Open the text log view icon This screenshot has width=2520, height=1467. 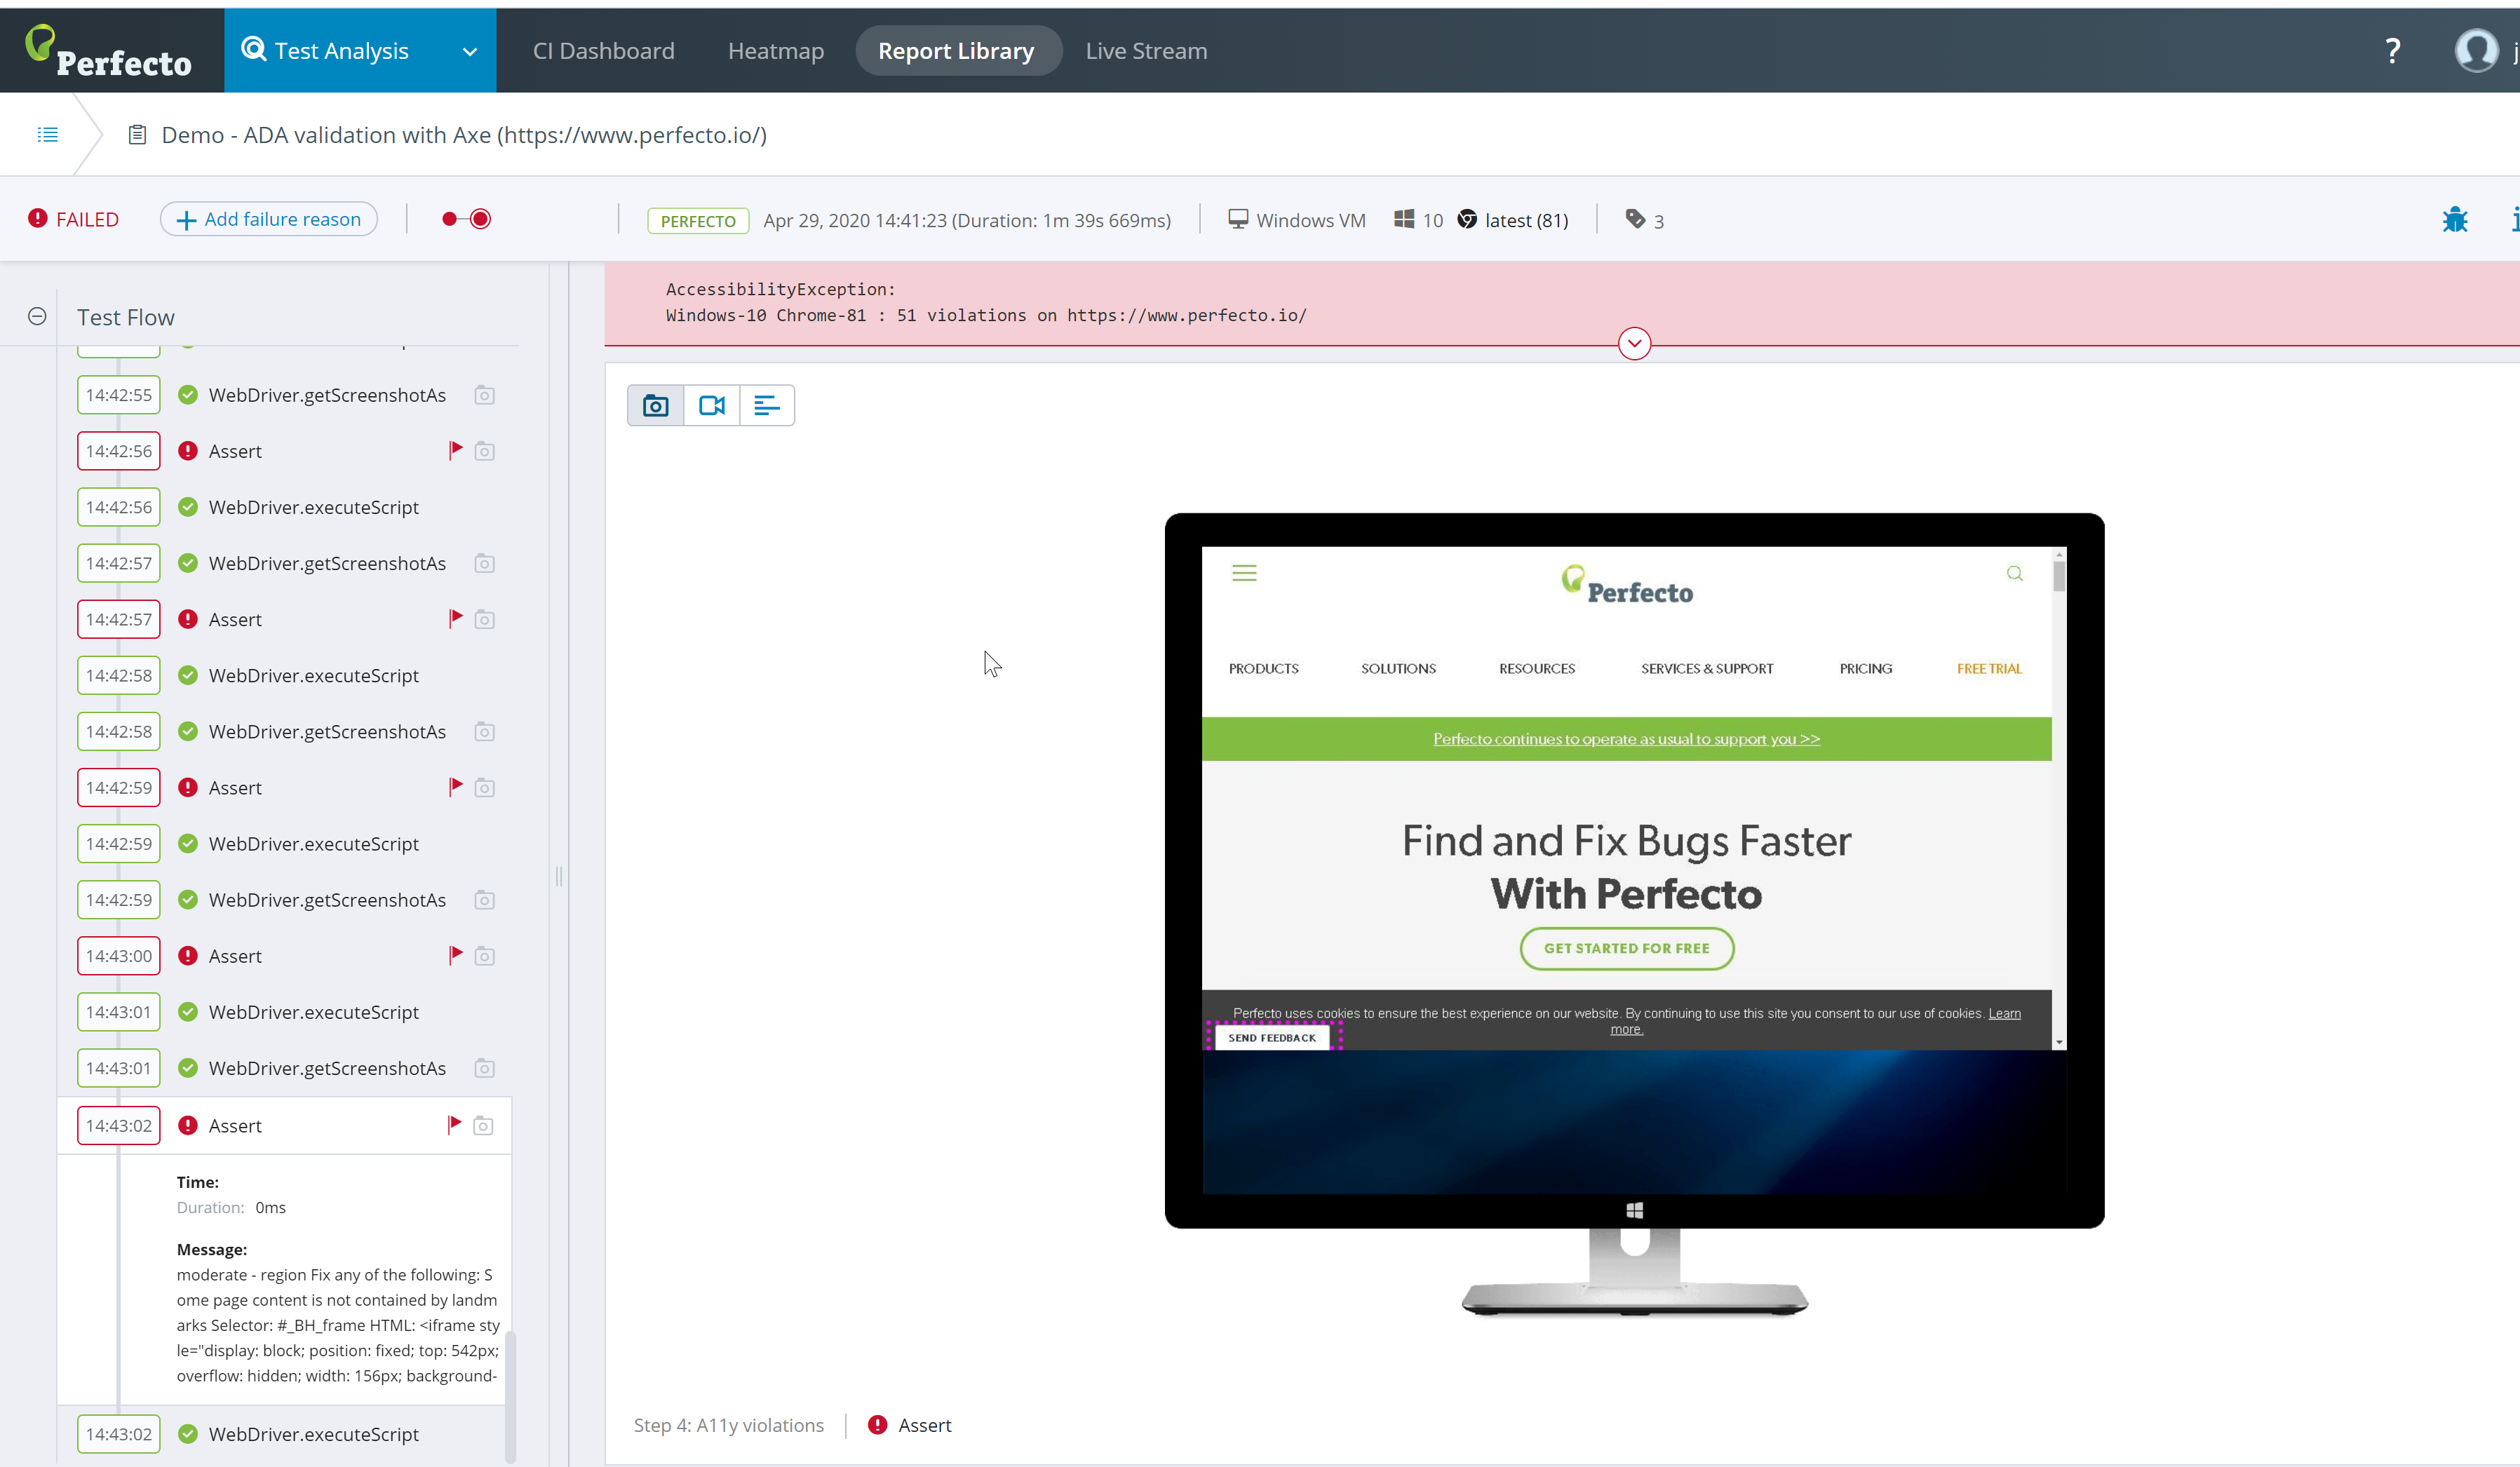767,405
